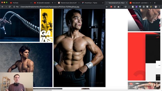This screenshot has height=91, width=162.
Task: Bookmark this page with the star icon
Action: click(x=107, y=7)
